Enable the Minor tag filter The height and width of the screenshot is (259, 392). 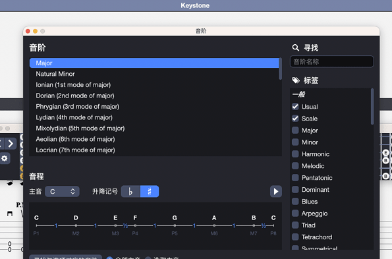[295, 142]
